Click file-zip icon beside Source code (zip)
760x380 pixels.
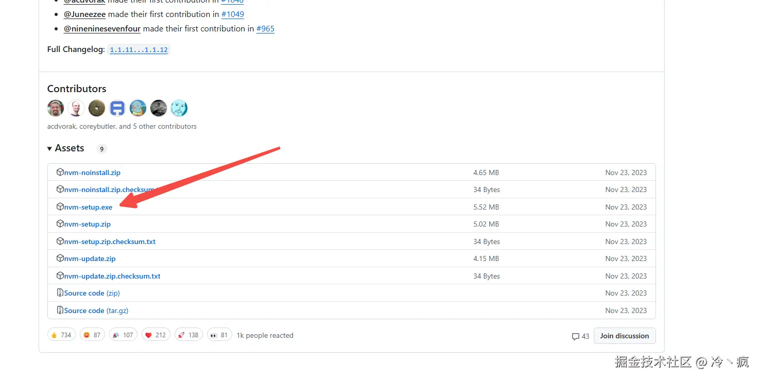[60, 293]
